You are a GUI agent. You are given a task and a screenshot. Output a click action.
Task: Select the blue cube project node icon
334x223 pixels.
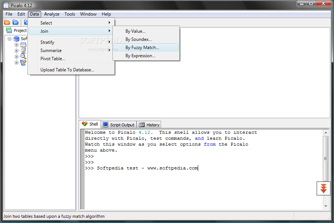[16, 39]
